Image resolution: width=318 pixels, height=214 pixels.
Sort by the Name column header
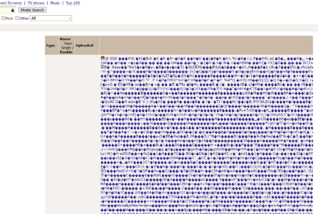point(65,39)
